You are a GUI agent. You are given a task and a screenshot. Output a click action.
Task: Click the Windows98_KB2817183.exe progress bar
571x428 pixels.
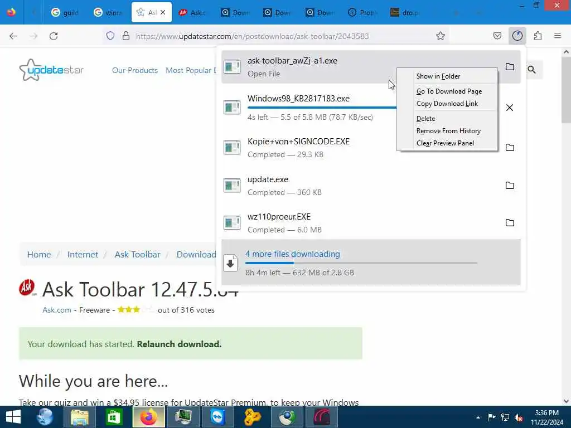pos(322,108)
